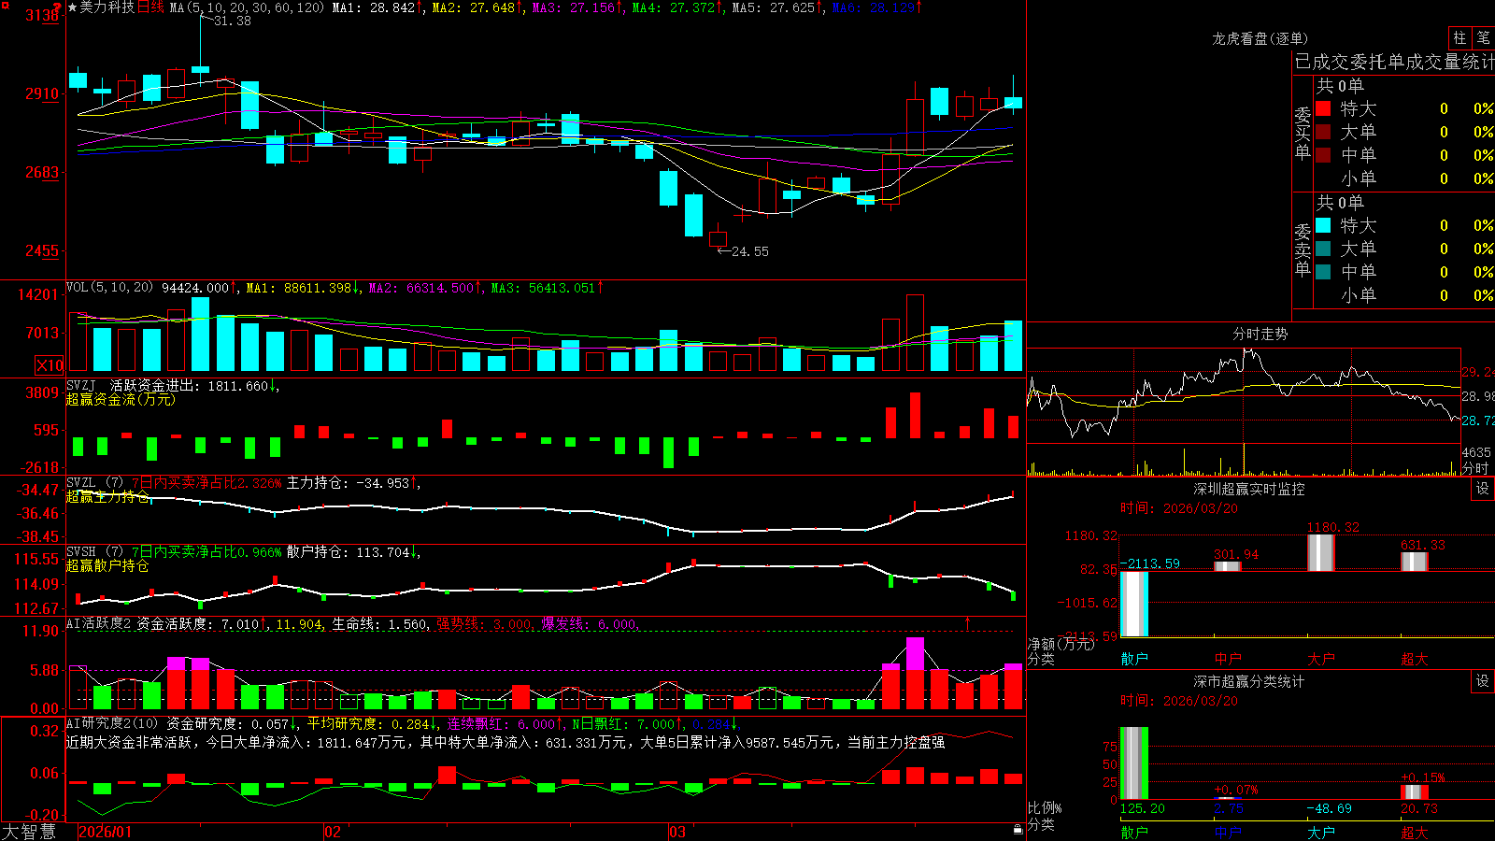Click the 深市超赢分类统计 panel title
Image resolution: width=1495 pixels, height=841 pixels.
tap(1249, 681)
